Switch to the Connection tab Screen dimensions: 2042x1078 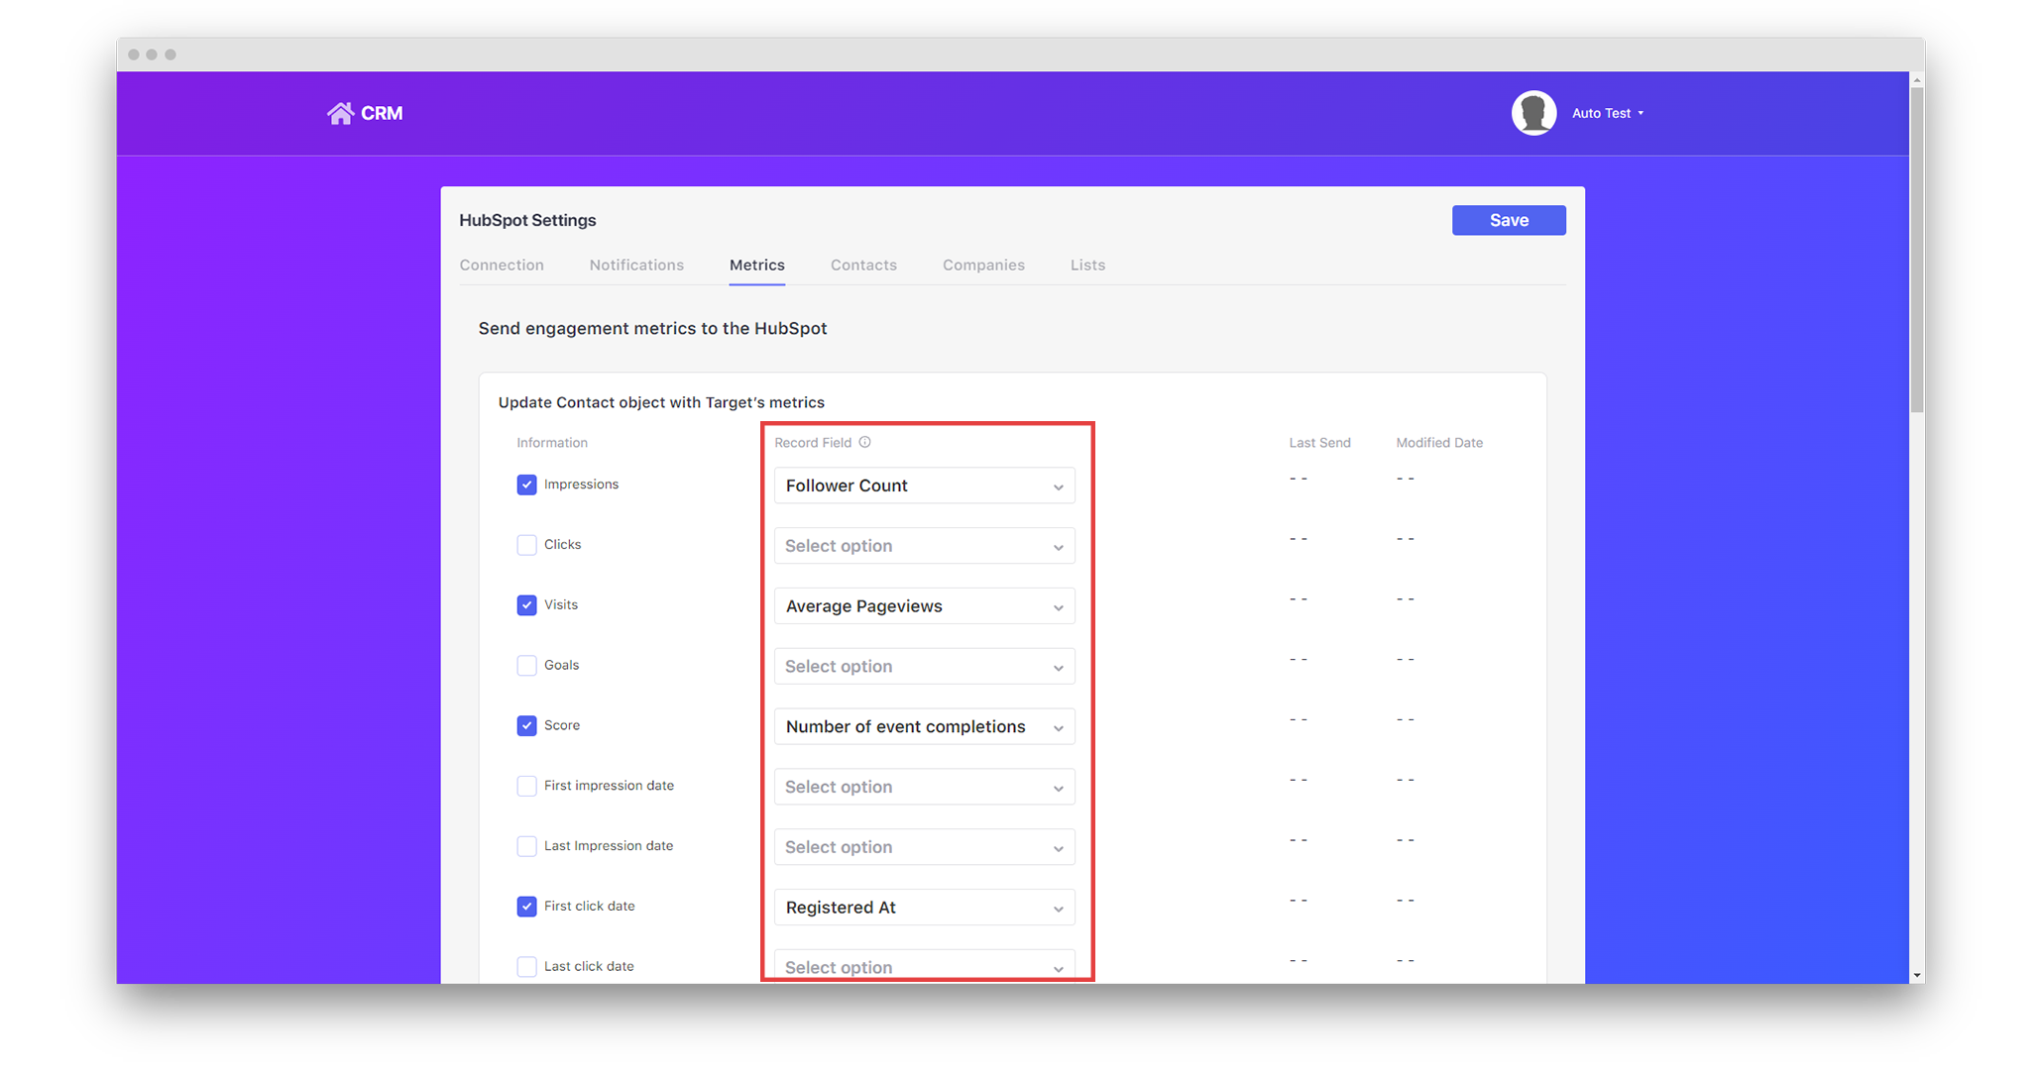point(502,265)
